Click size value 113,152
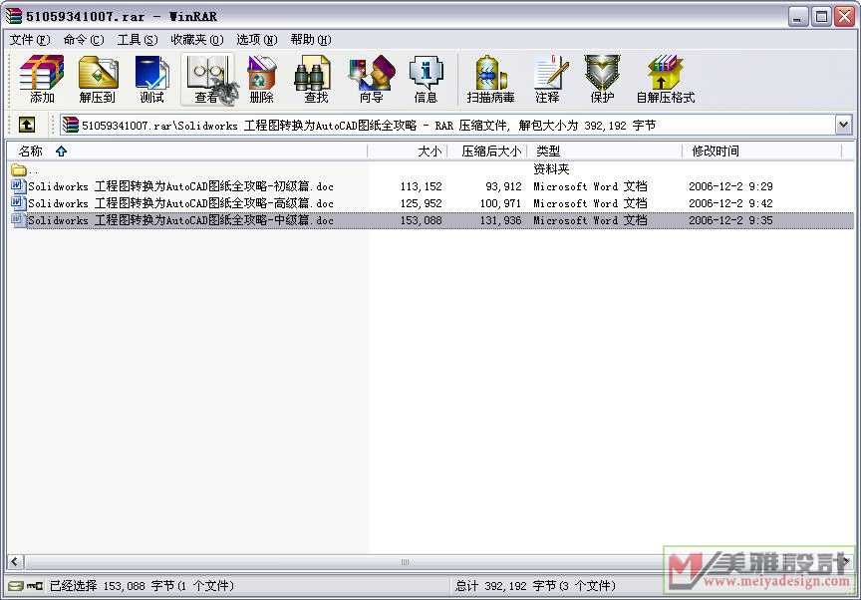Viewport: 861px width, 600px height. (422, 186)
